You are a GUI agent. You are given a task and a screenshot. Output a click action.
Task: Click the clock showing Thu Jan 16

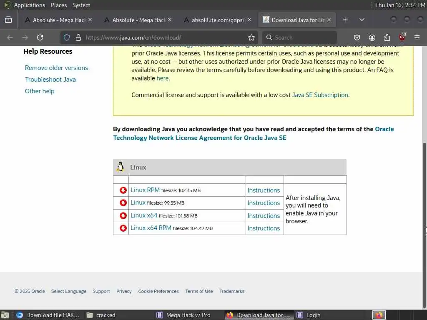tap(400, 5)
